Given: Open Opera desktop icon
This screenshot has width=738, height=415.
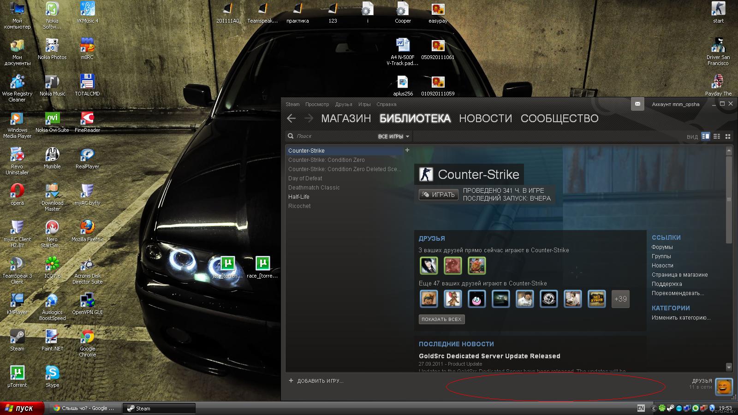Looking at the screenshot, I should (17, 194).
